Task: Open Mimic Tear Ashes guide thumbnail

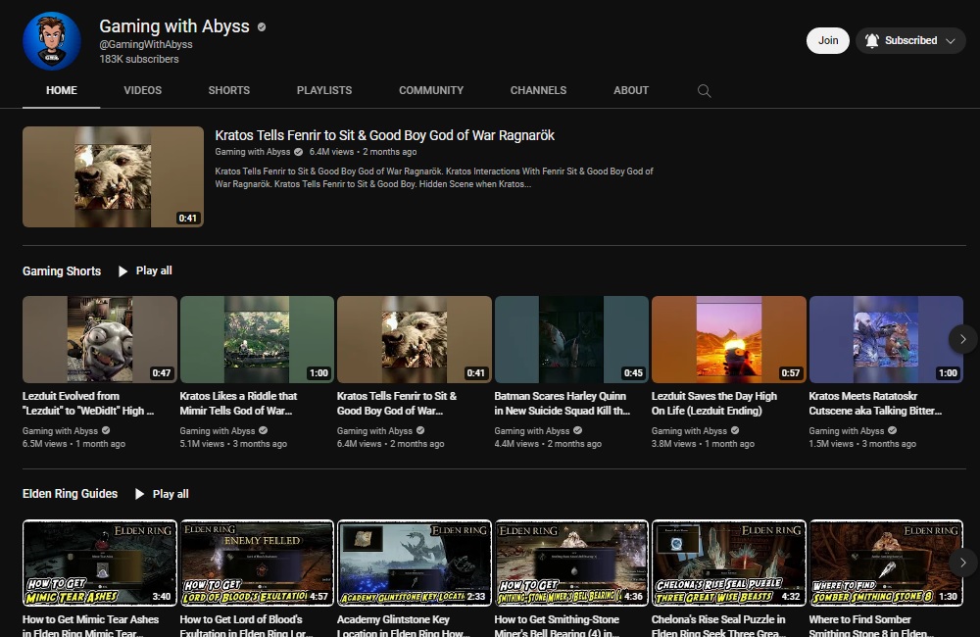Action: point(100,563)
